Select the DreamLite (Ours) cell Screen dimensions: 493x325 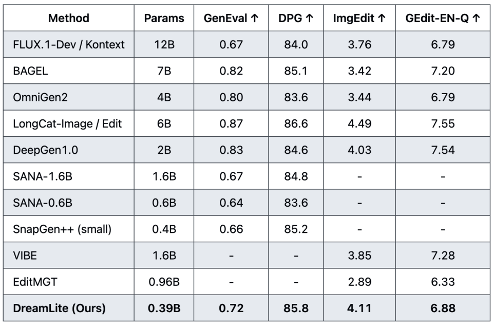tap(68, 308)
